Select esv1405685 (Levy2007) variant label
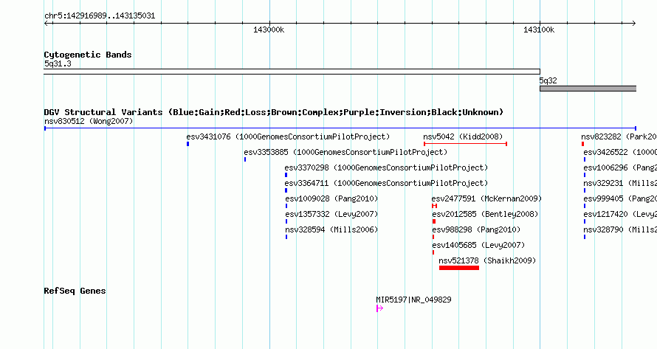Viewport: 657px width, 349px height. click(478, 246)
